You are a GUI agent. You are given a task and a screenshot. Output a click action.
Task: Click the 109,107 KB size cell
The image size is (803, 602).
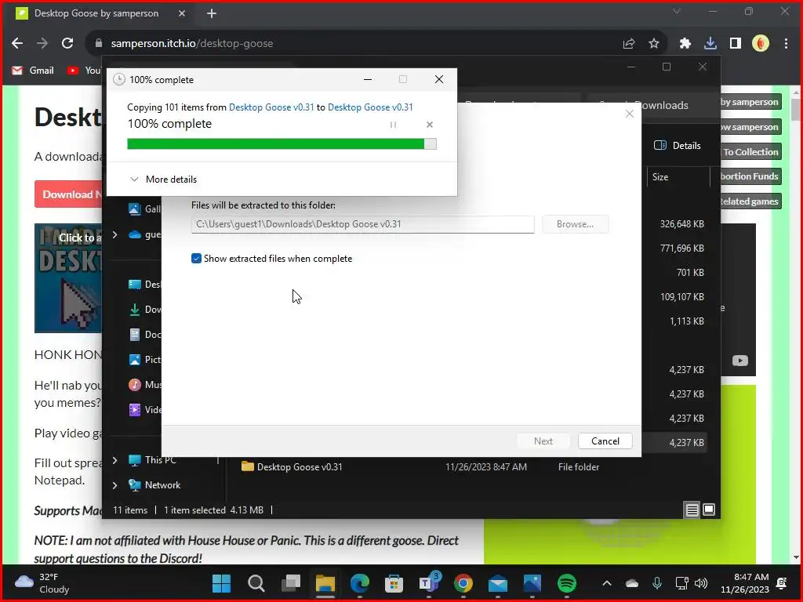click(x=681, y=297)
